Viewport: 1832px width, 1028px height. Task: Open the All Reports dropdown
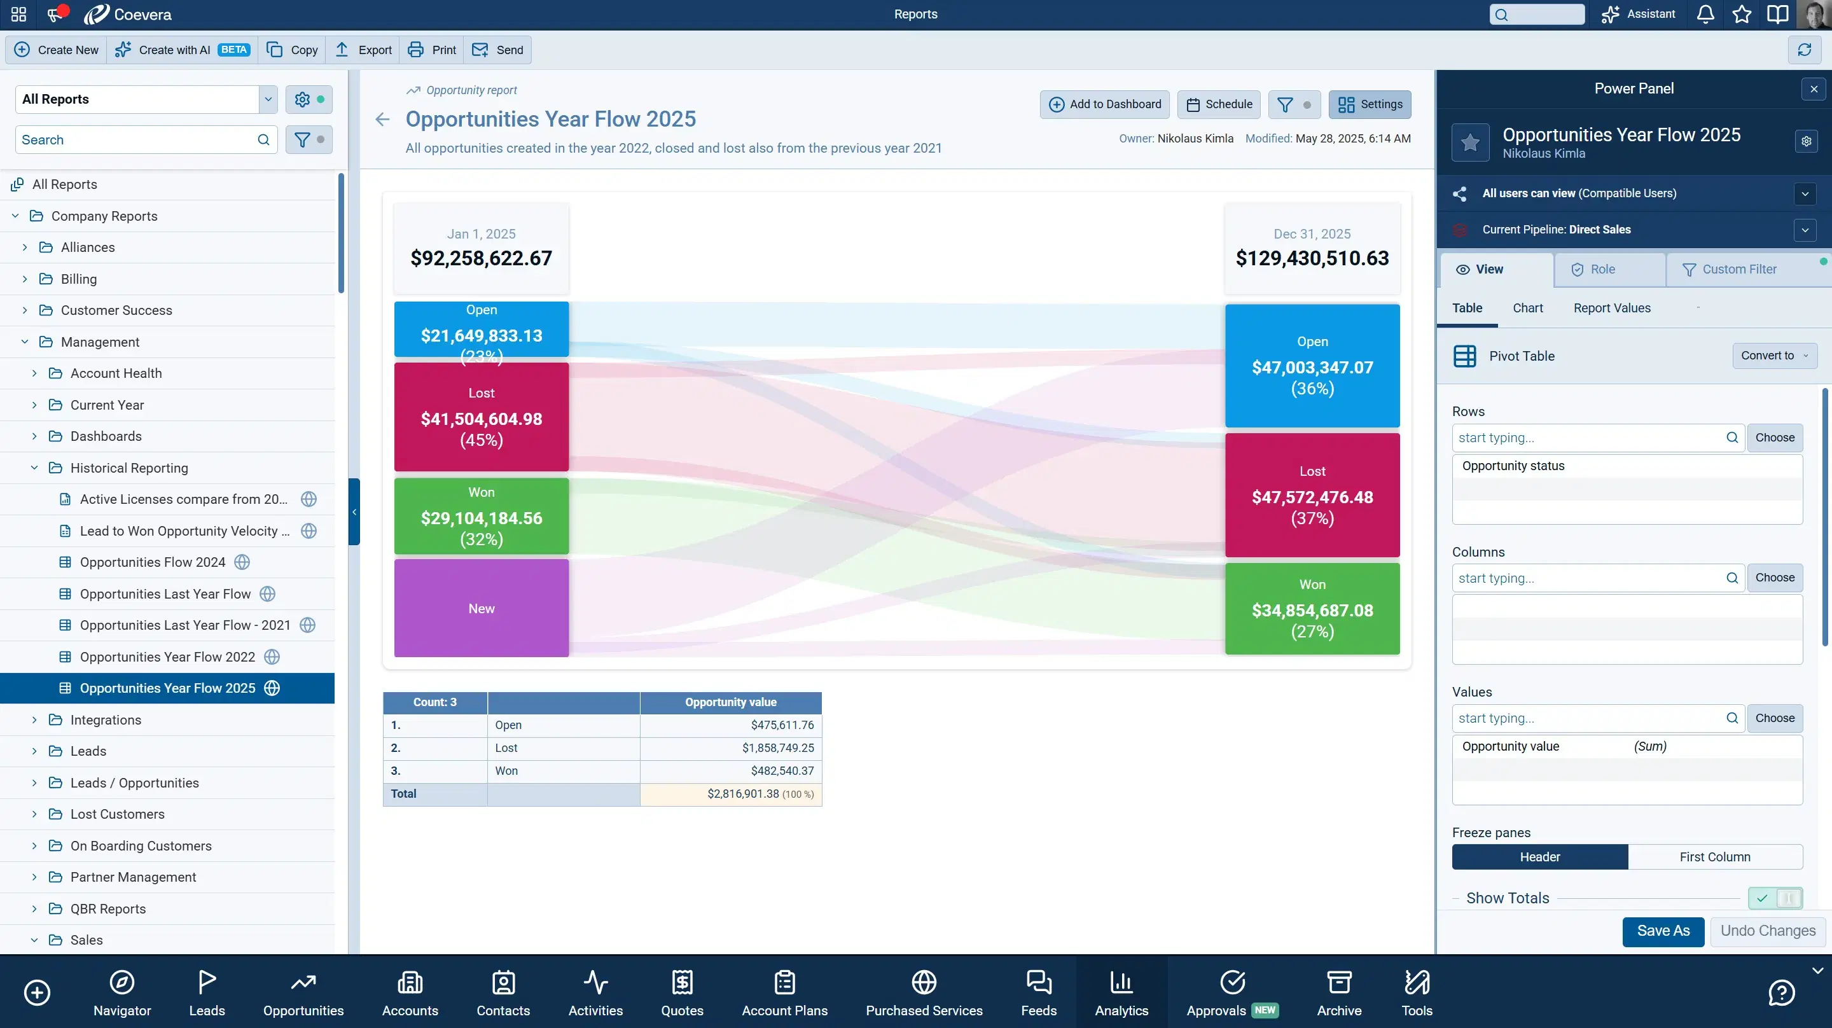(x=267, y=99)
